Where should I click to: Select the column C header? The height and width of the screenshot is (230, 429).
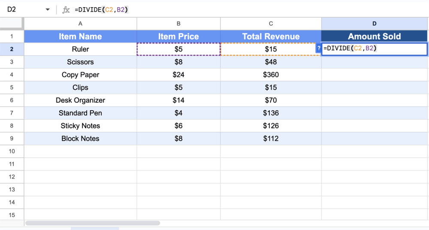click(x=271, y=24)
